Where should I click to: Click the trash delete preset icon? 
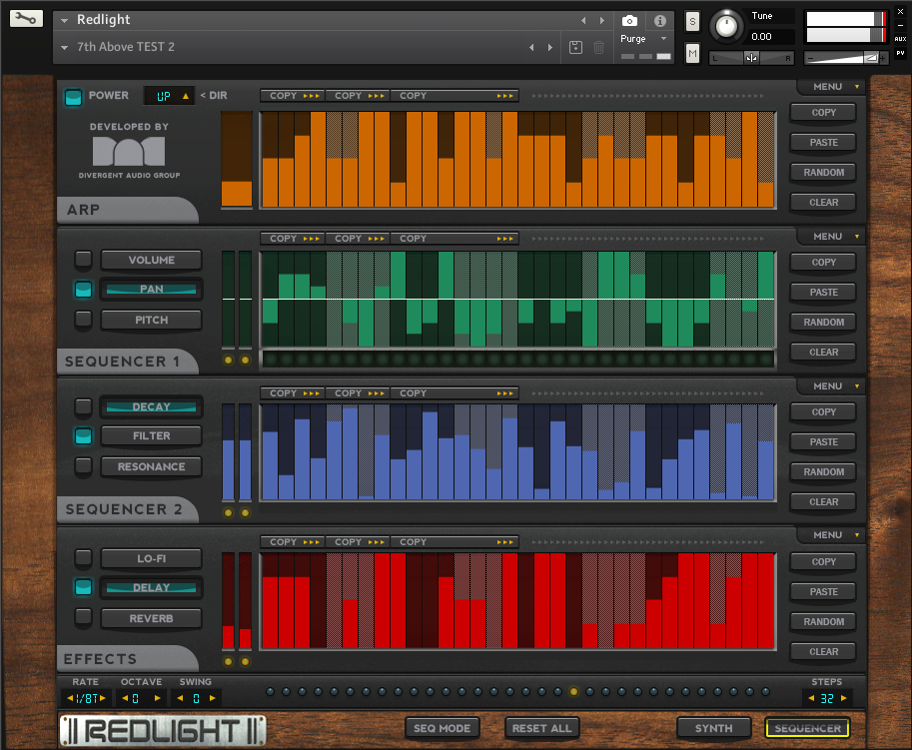pos(598,47)
